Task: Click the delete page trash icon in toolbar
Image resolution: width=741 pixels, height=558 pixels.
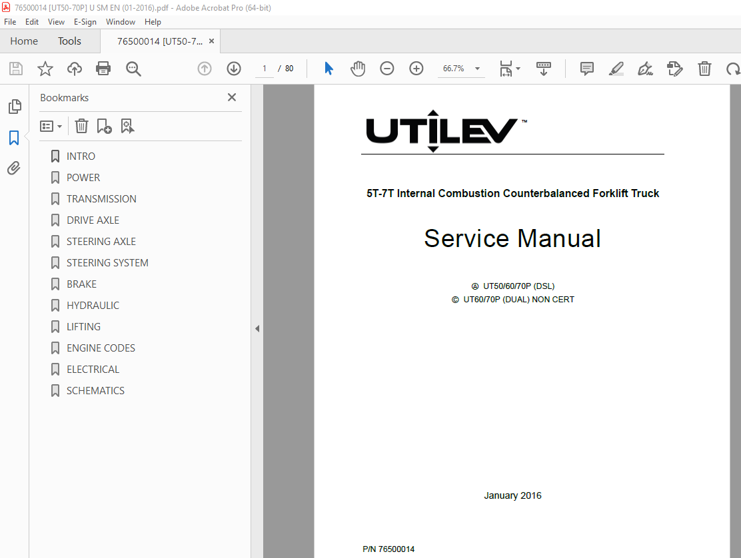Action: (704, 69)
